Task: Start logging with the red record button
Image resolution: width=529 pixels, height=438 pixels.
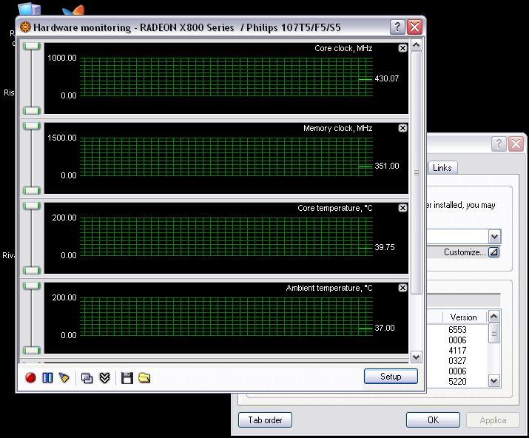Action: (30, 377)
